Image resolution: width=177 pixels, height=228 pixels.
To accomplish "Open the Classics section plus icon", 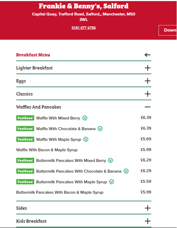I will coord(148,94).
